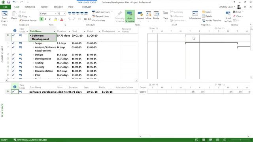Click the Undo arrow
This screenshot has height=142, width=253.
(14, 2)
